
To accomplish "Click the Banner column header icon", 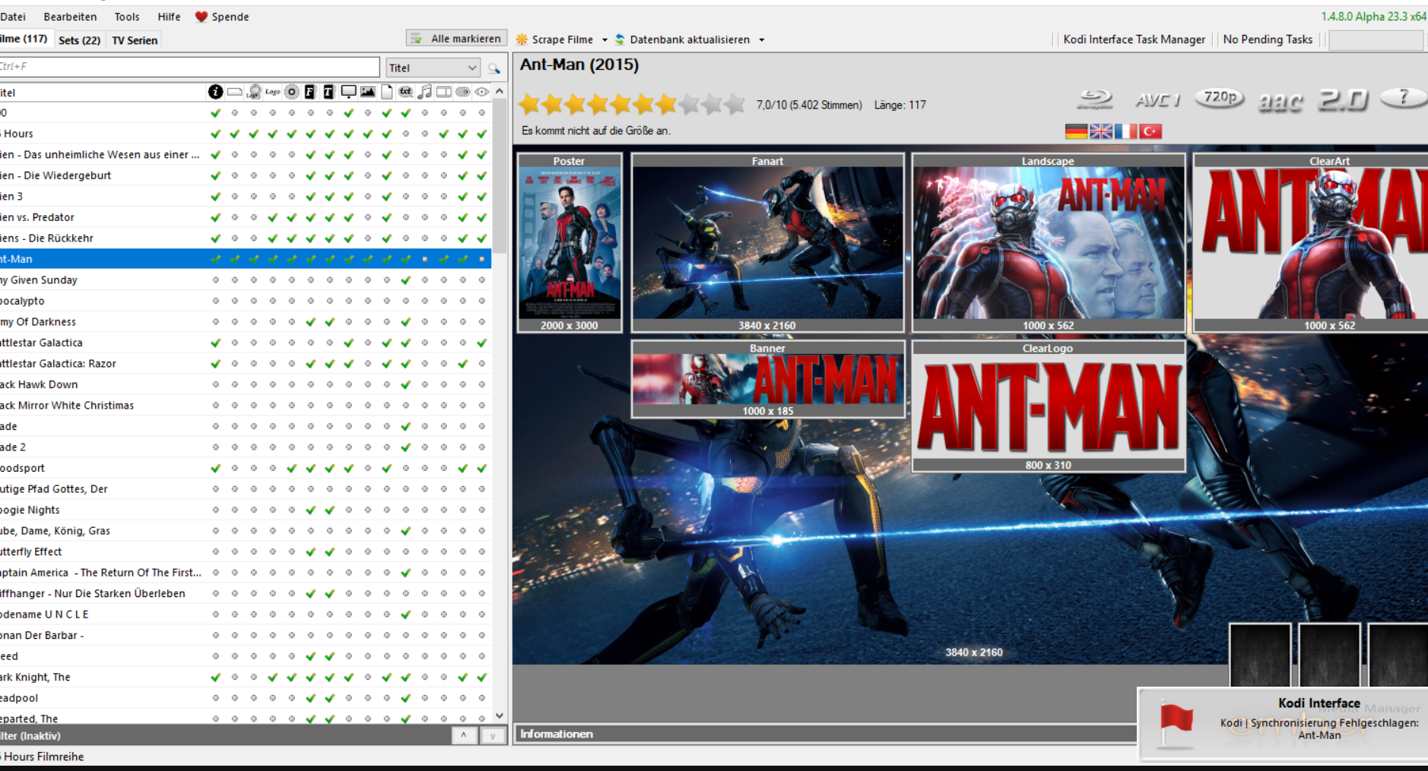I will [x=235, y=92].
